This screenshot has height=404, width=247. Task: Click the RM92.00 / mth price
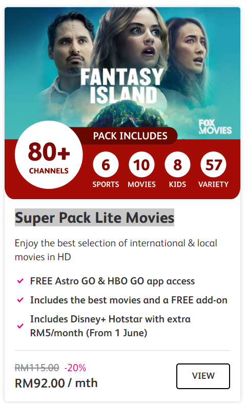tap(56, 383)
